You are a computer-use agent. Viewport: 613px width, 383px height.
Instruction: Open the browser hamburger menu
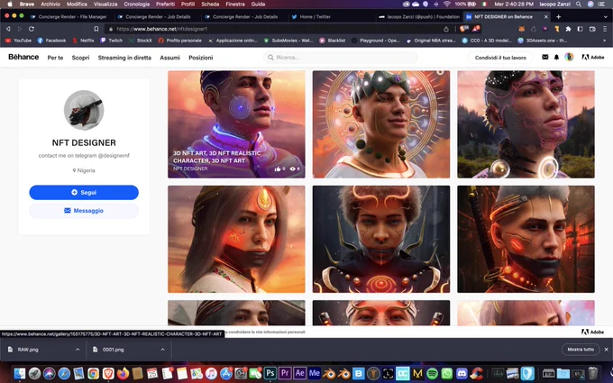[605, 29]
